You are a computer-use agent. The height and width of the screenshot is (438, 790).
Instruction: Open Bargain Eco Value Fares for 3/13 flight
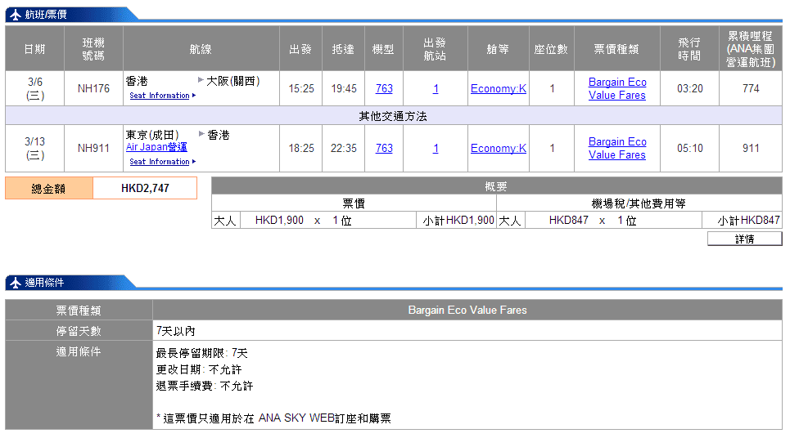tap(617, 148)
